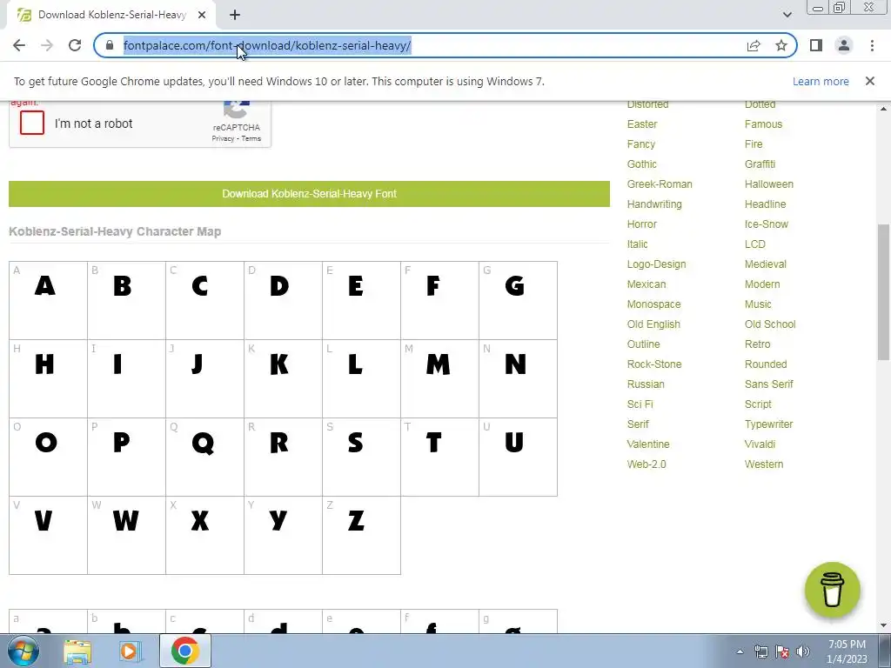Select the Download Koblenz-Serial-Heavy tab
The image size is (891, 668).
point(111,15)
